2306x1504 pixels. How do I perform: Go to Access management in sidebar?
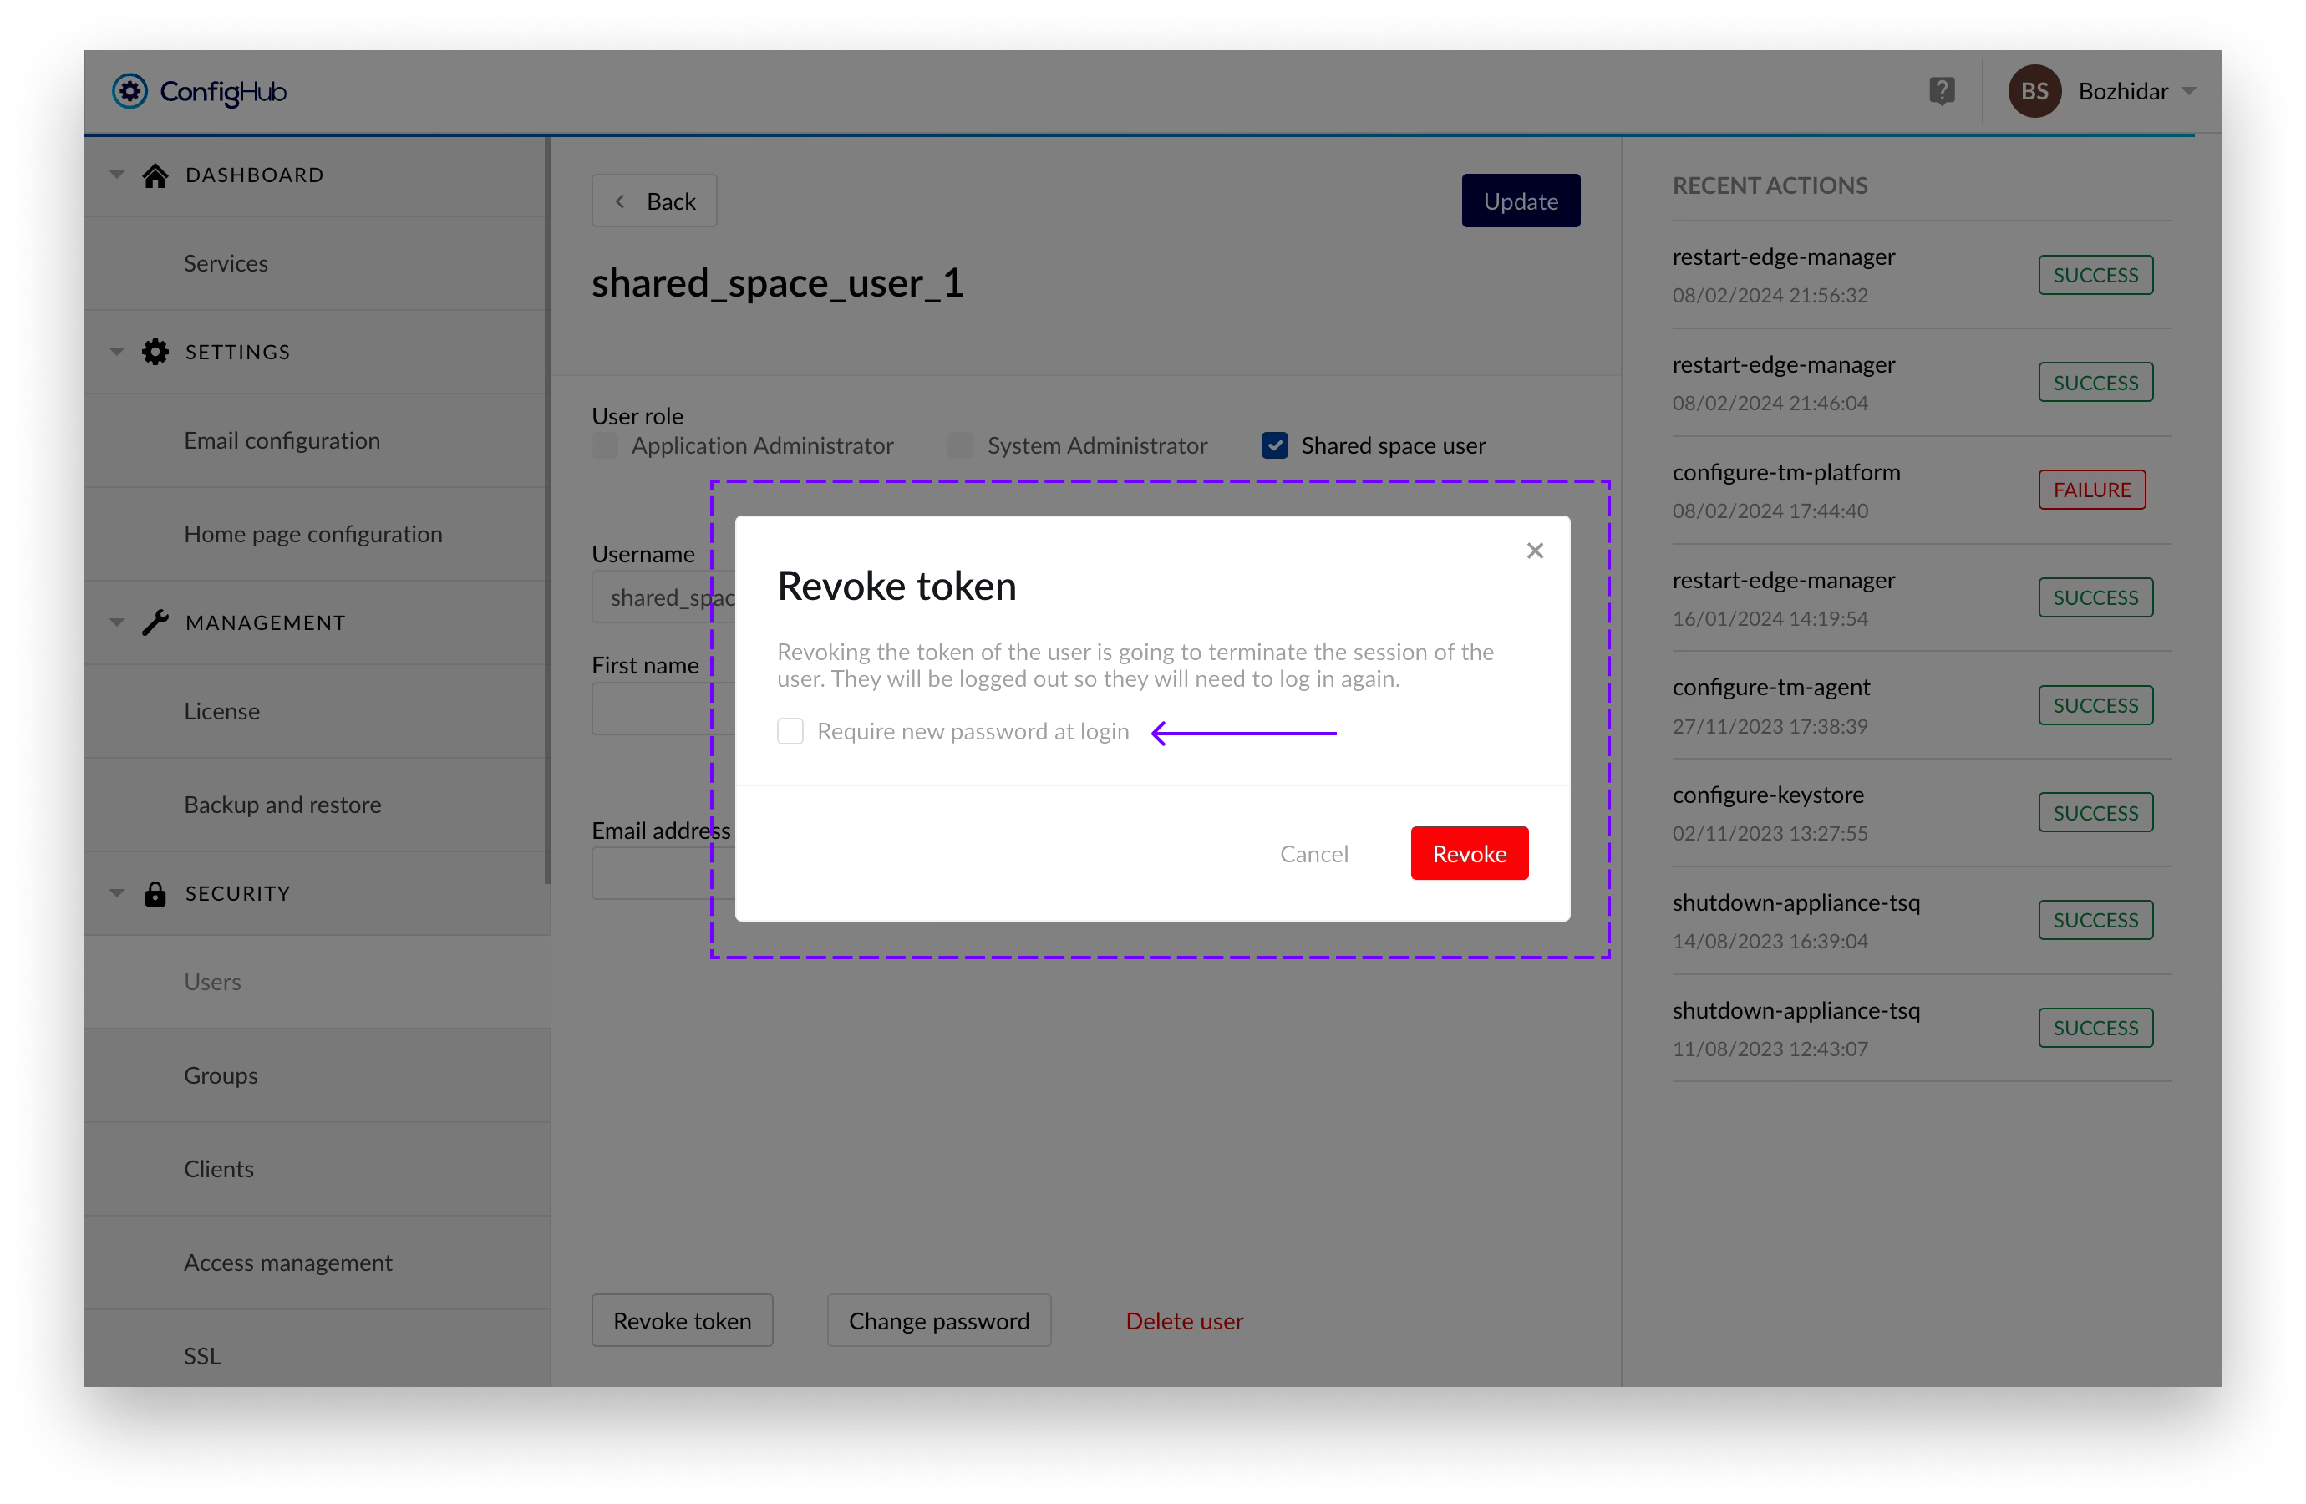tap(287, 1263)
